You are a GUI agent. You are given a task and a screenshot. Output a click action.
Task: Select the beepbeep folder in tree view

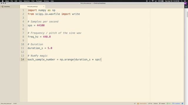7,6
